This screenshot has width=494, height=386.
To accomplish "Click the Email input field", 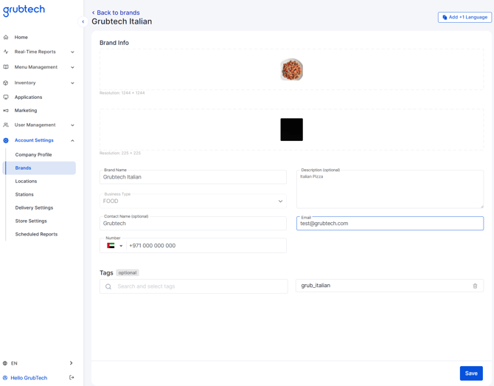I will pyautogui.click(x=390, y=224).
